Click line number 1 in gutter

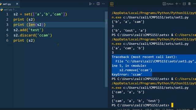[7, 14]
